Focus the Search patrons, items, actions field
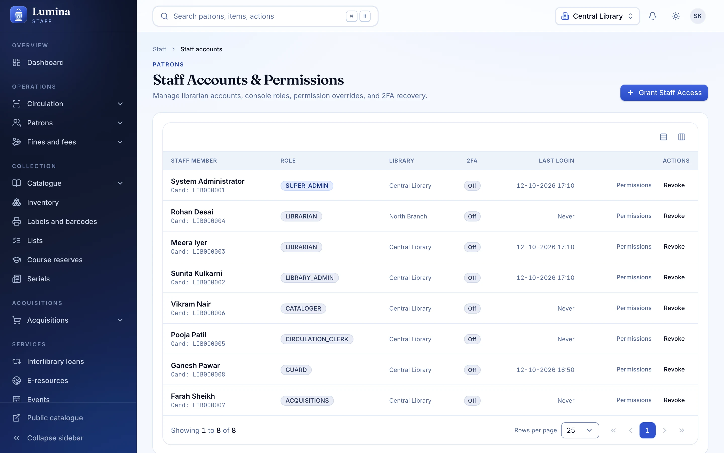 point(265,16)
